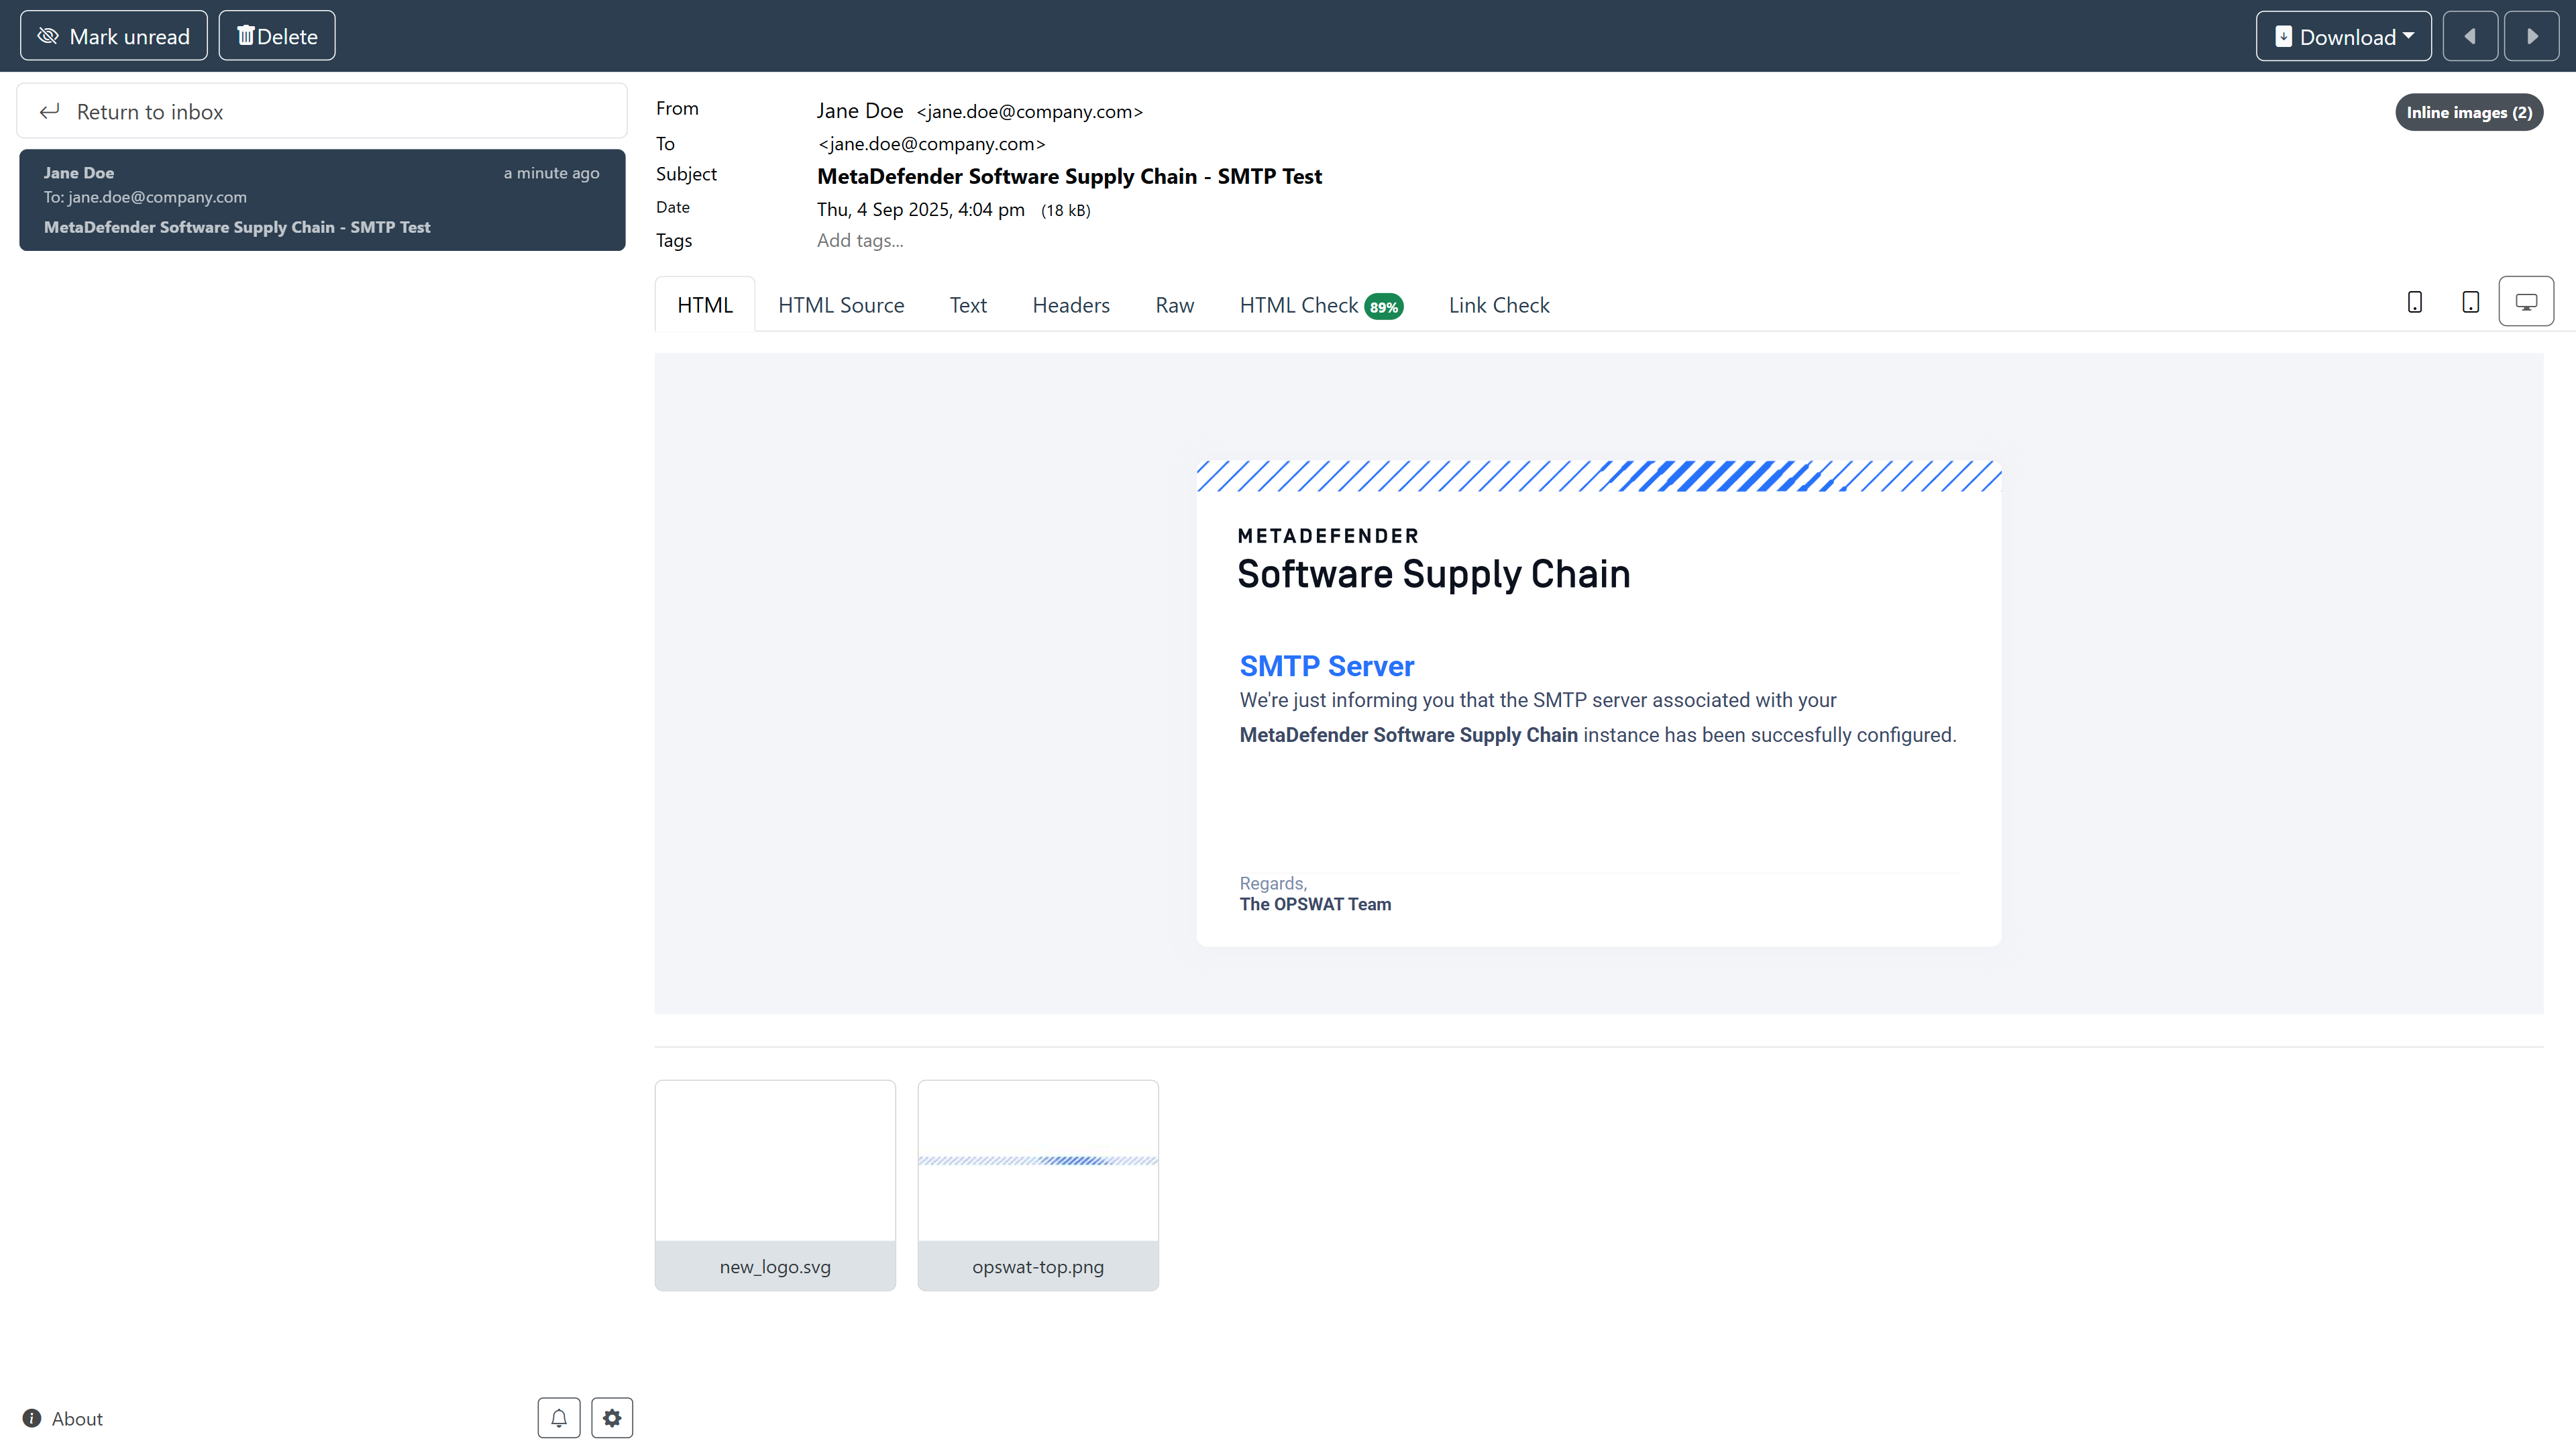
Task: Open the new_logo.svg attachment thumbnail
Action: pyautogui.click(x=774, y=1184)
